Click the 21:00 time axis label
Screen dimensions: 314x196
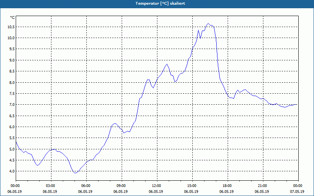(263, 186)
